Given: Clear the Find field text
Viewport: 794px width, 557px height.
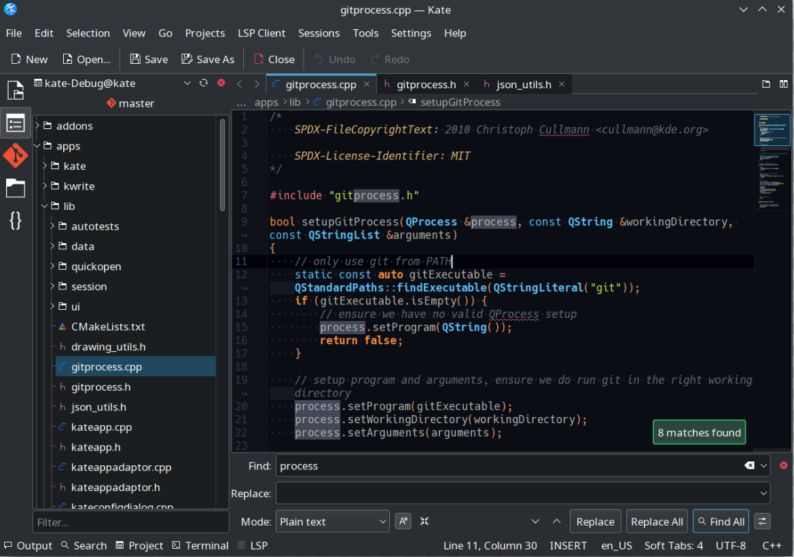Looking at the screenshot, I should click(x=748, y=466).
